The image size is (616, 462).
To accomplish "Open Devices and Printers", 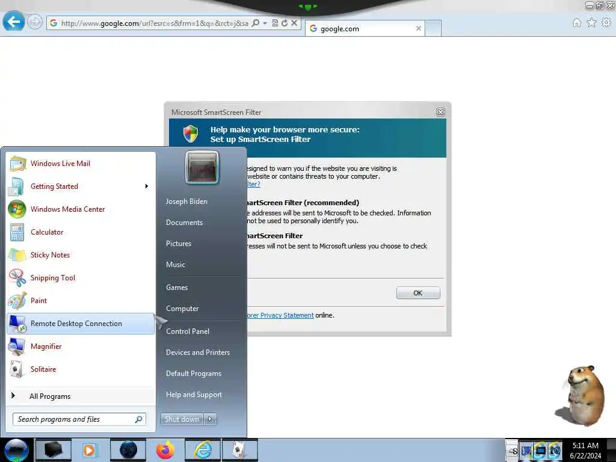I will click(x=198, y=353).
